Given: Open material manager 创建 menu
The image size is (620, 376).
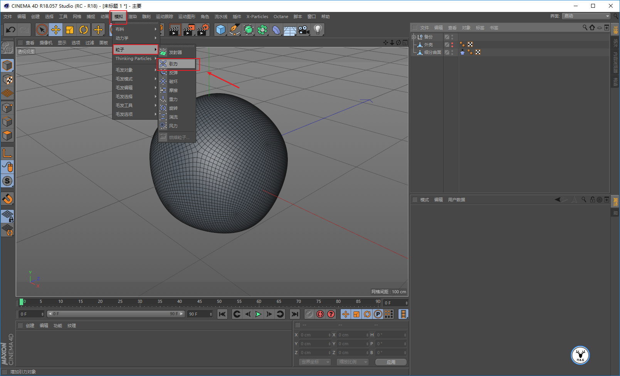Looking at the screenshot, I should (30, 326).
